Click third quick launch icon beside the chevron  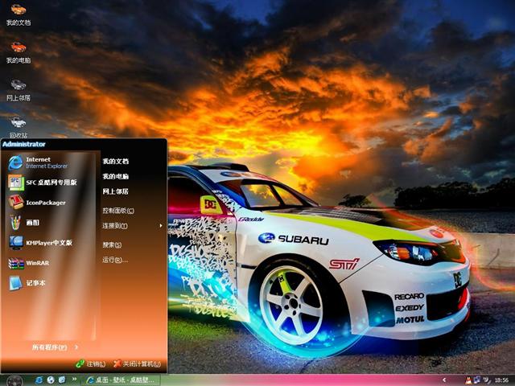[62, 380]
